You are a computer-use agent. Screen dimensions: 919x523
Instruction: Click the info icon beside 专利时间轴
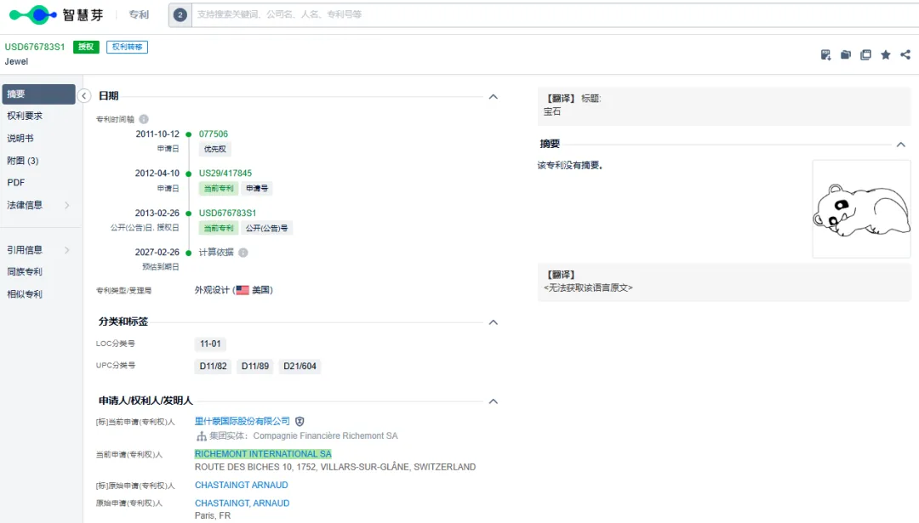point(144,119)
